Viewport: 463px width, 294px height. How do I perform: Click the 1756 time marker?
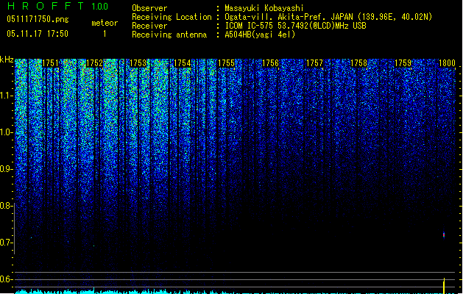[x=270, y=63]
